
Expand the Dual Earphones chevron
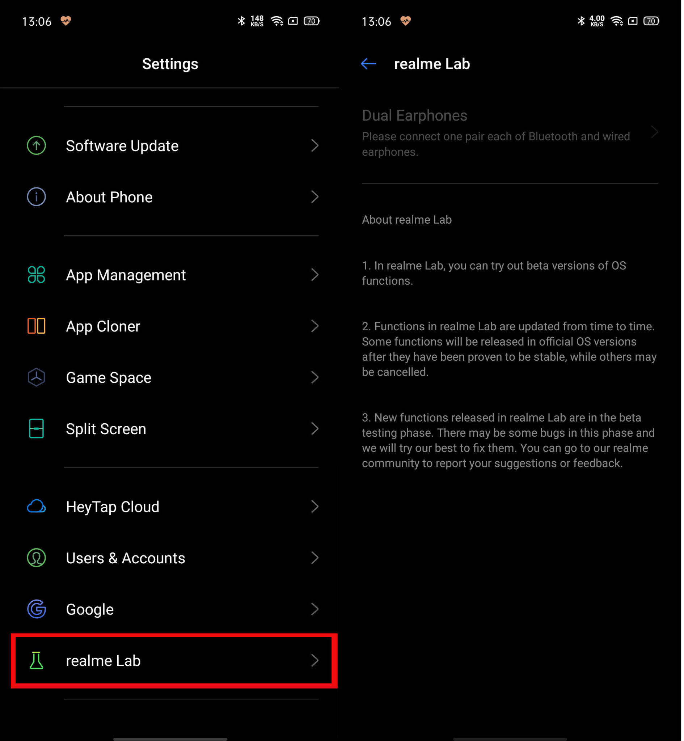click(x=655, y=132)
